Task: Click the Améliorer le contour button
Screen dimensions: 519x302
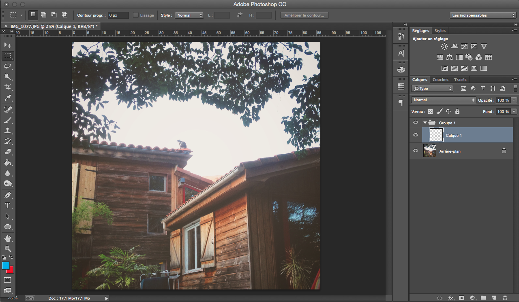Action: 304,15
